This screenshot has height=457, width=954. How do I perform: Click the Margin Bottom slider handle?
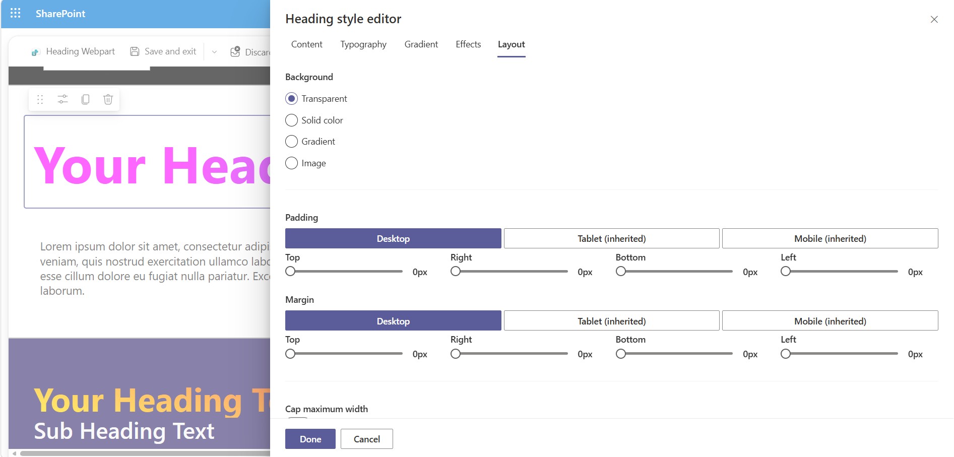(x=621, y=354)
